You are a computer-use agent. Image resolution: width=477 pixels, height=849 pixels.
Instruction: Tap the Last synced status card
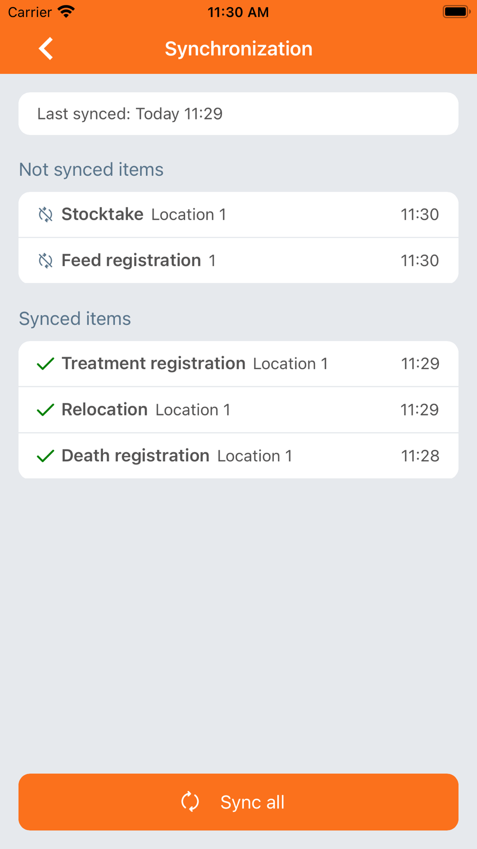tap(238, 114)
